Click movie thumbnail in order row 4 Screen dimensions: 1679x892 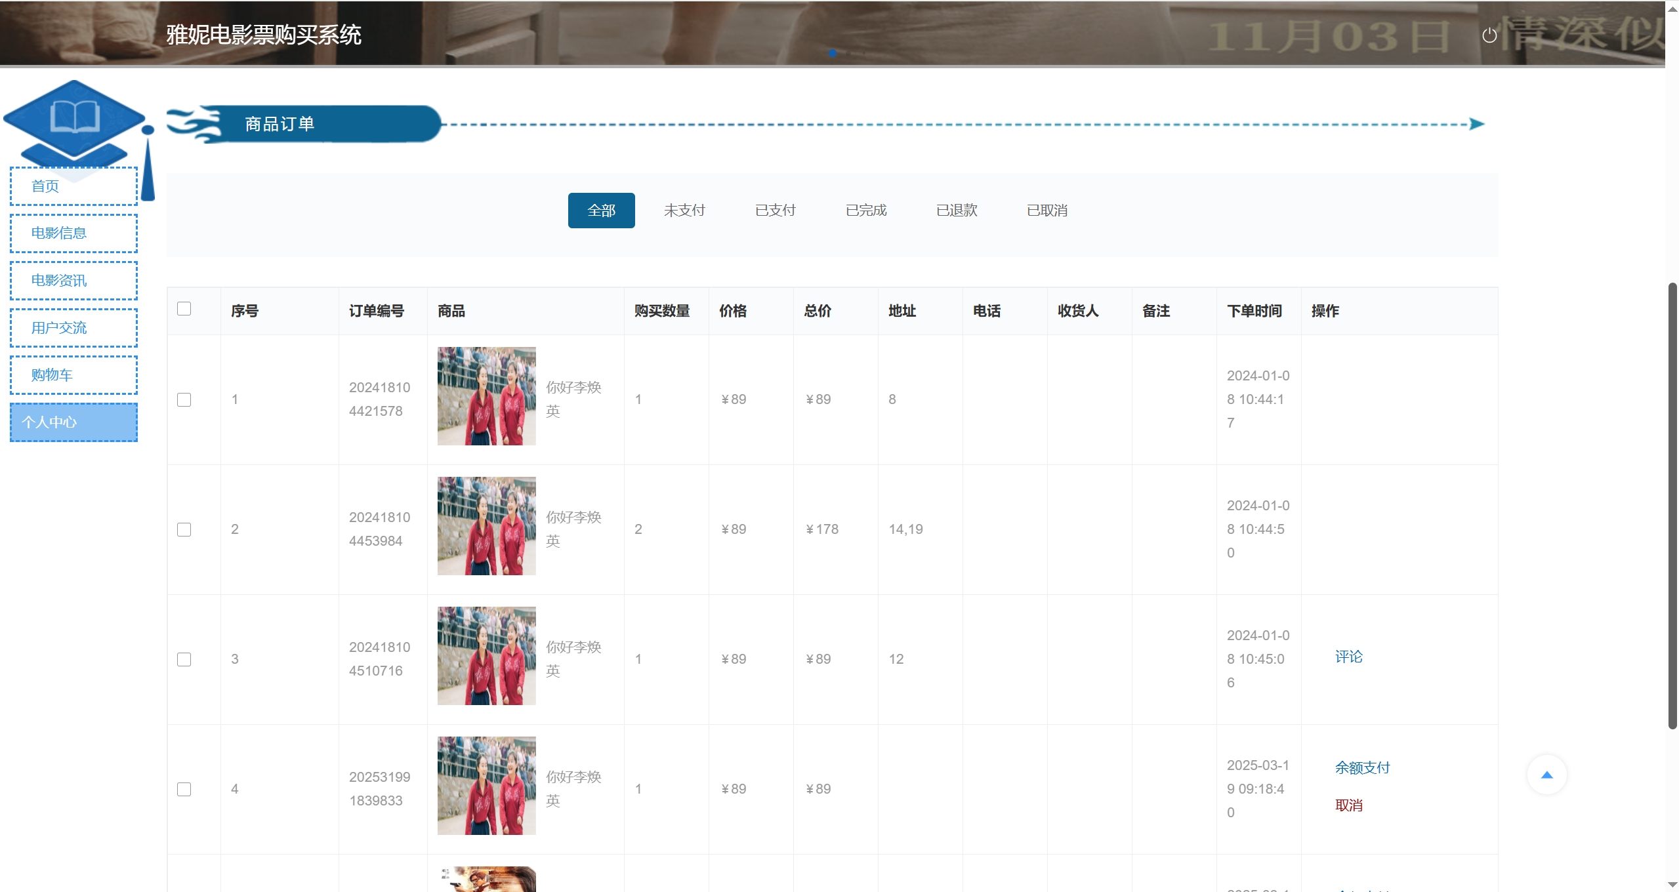point(487,786)
